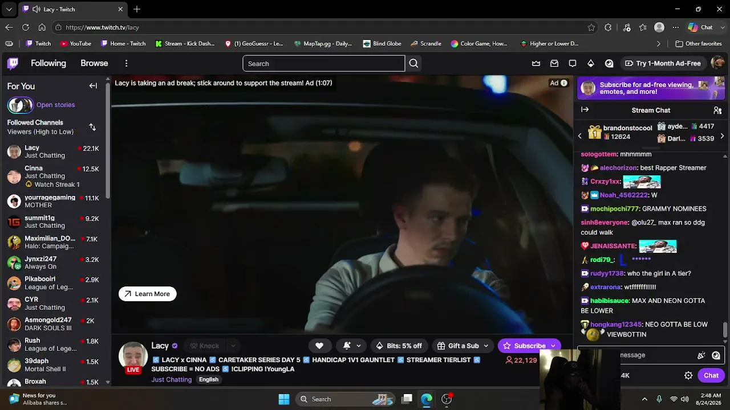Image resolution: width=730 pixels, height=410 pixels.
Task: Open chat community users list
Action: [717, 110]
